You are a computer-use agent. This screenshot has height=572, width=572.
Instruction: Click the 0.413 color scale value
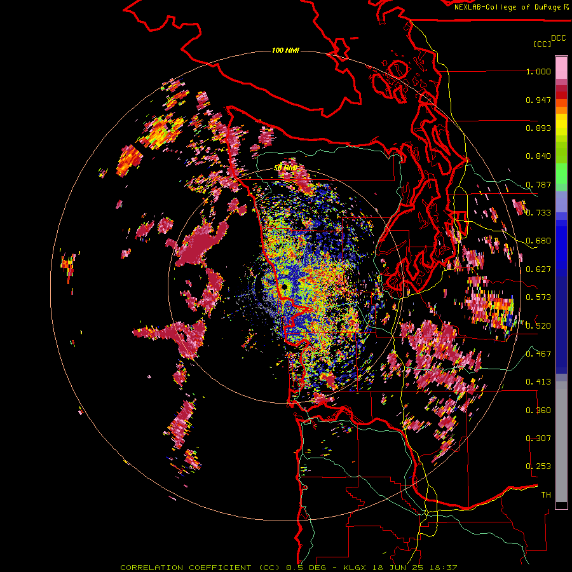pyautogui.click(x=538, y=382)
